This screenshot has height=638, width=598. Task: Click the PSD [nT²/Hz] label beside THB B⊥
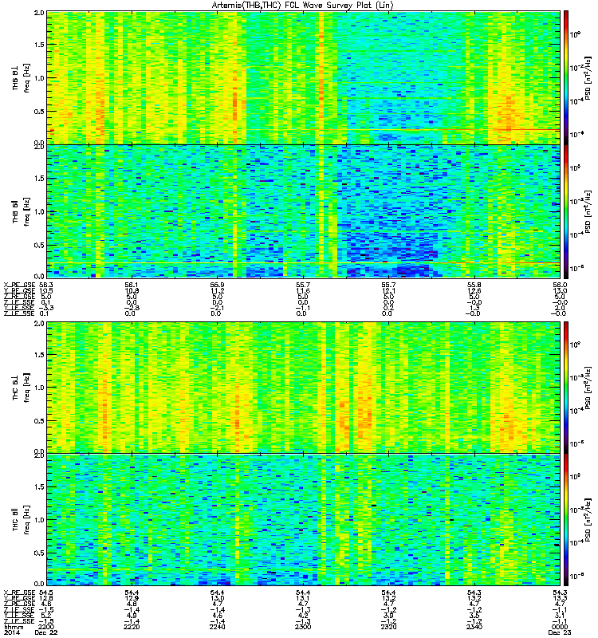click(588, 78)
